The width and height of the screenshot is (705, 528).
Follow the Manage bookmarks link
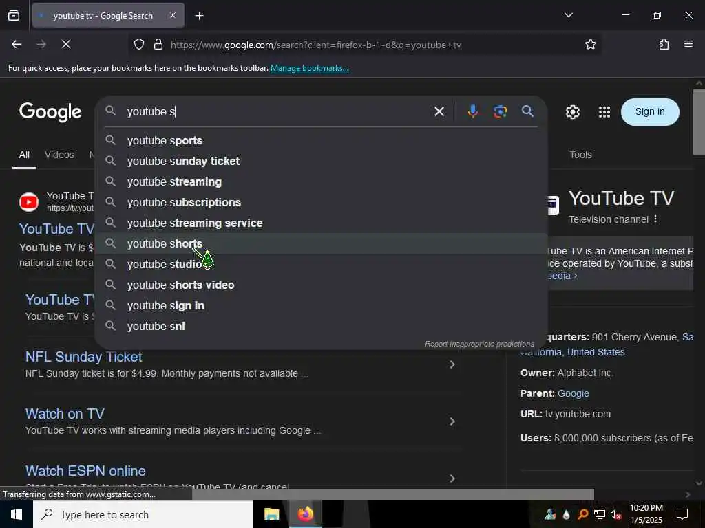309,68
